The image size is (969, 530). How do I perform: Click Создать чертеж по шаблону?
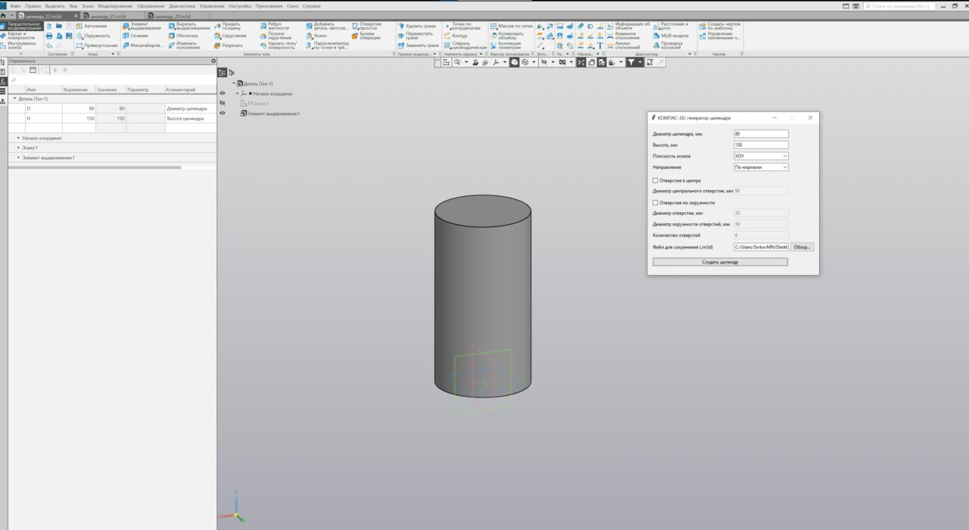[719, 26]
